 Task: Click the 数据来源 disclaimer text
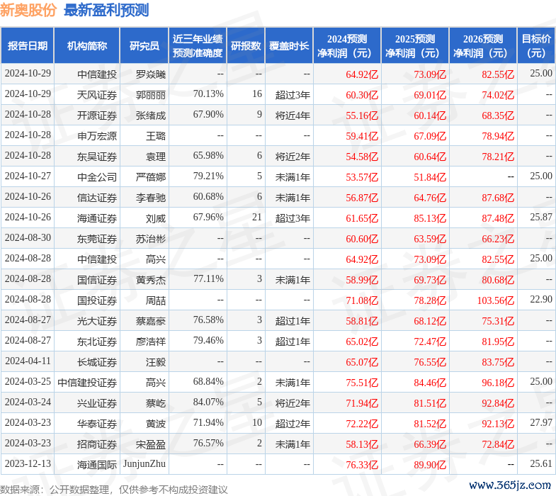click(x=114, y=490)
